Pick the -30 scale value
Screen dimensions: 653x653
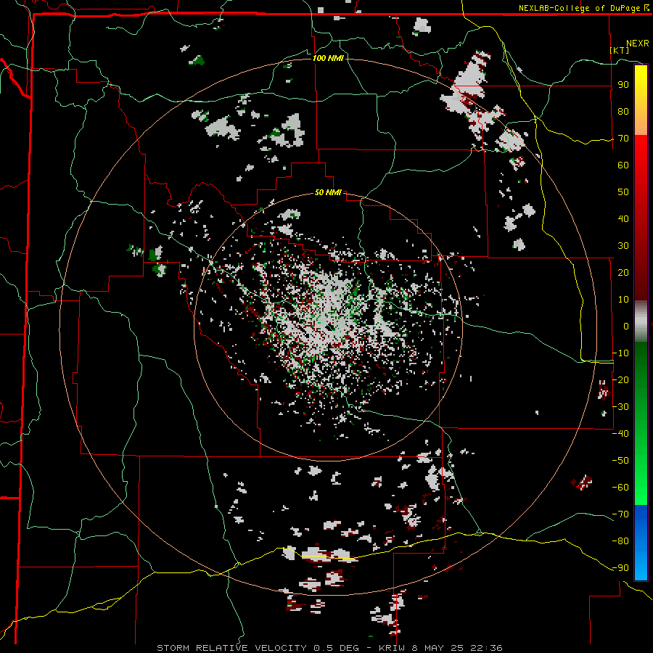pyautogui.click(x=620, y=407)
